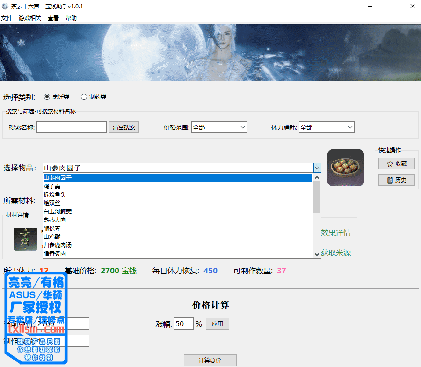This screenshot has width=421, height=367.
Task: Click the 计算总价 button
Action: 210,360
